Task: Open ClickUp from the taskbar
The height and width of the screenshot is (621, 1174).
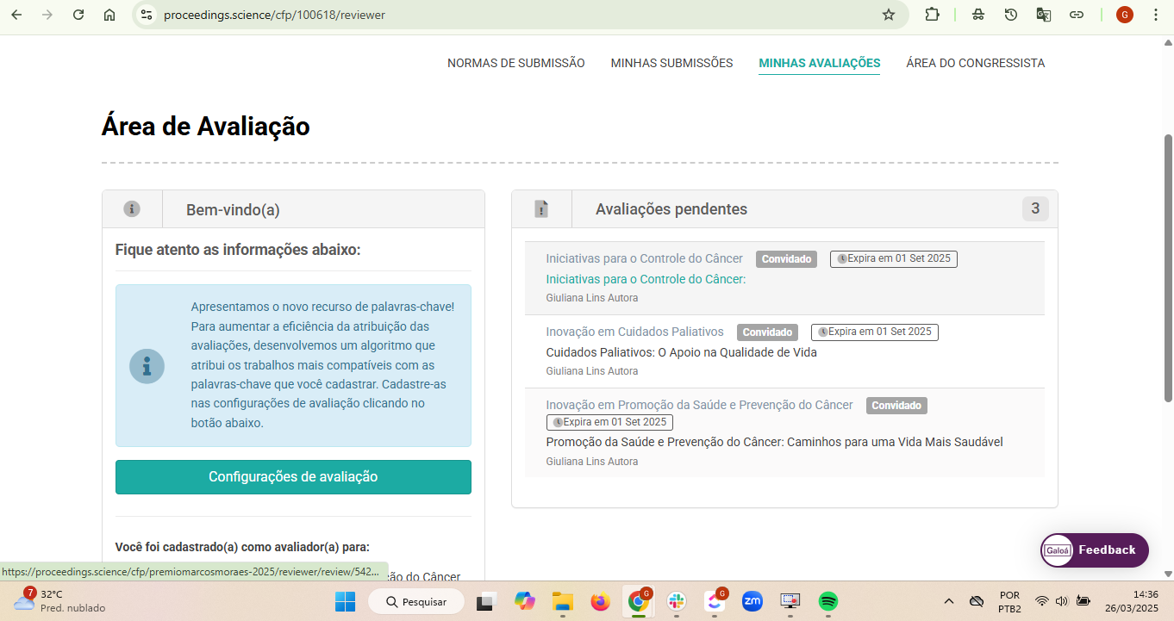Action: tap(715, 601)
